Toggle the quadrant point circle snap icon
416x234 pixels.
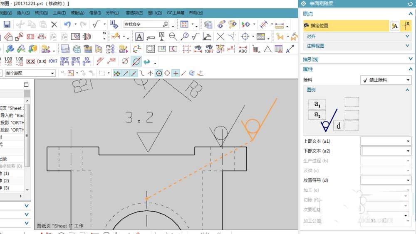pyautogui.click(x=167, y=73)
